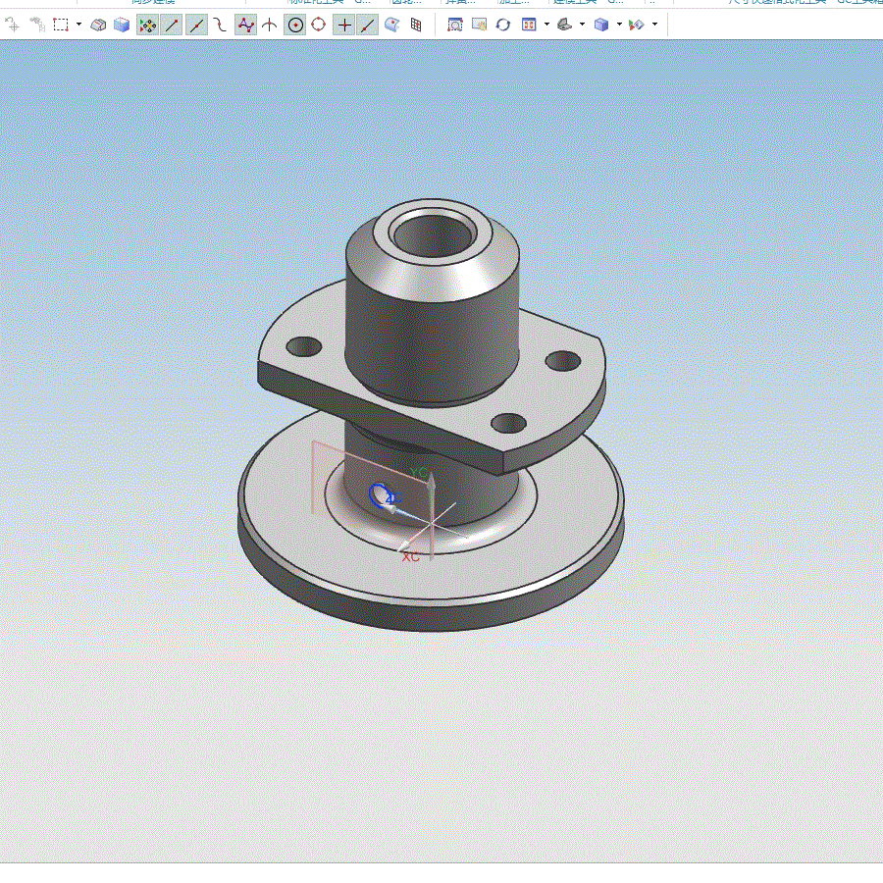Toggle Point on Curve snap
Viewport: 883px width, 883px height.
[367, 25]
